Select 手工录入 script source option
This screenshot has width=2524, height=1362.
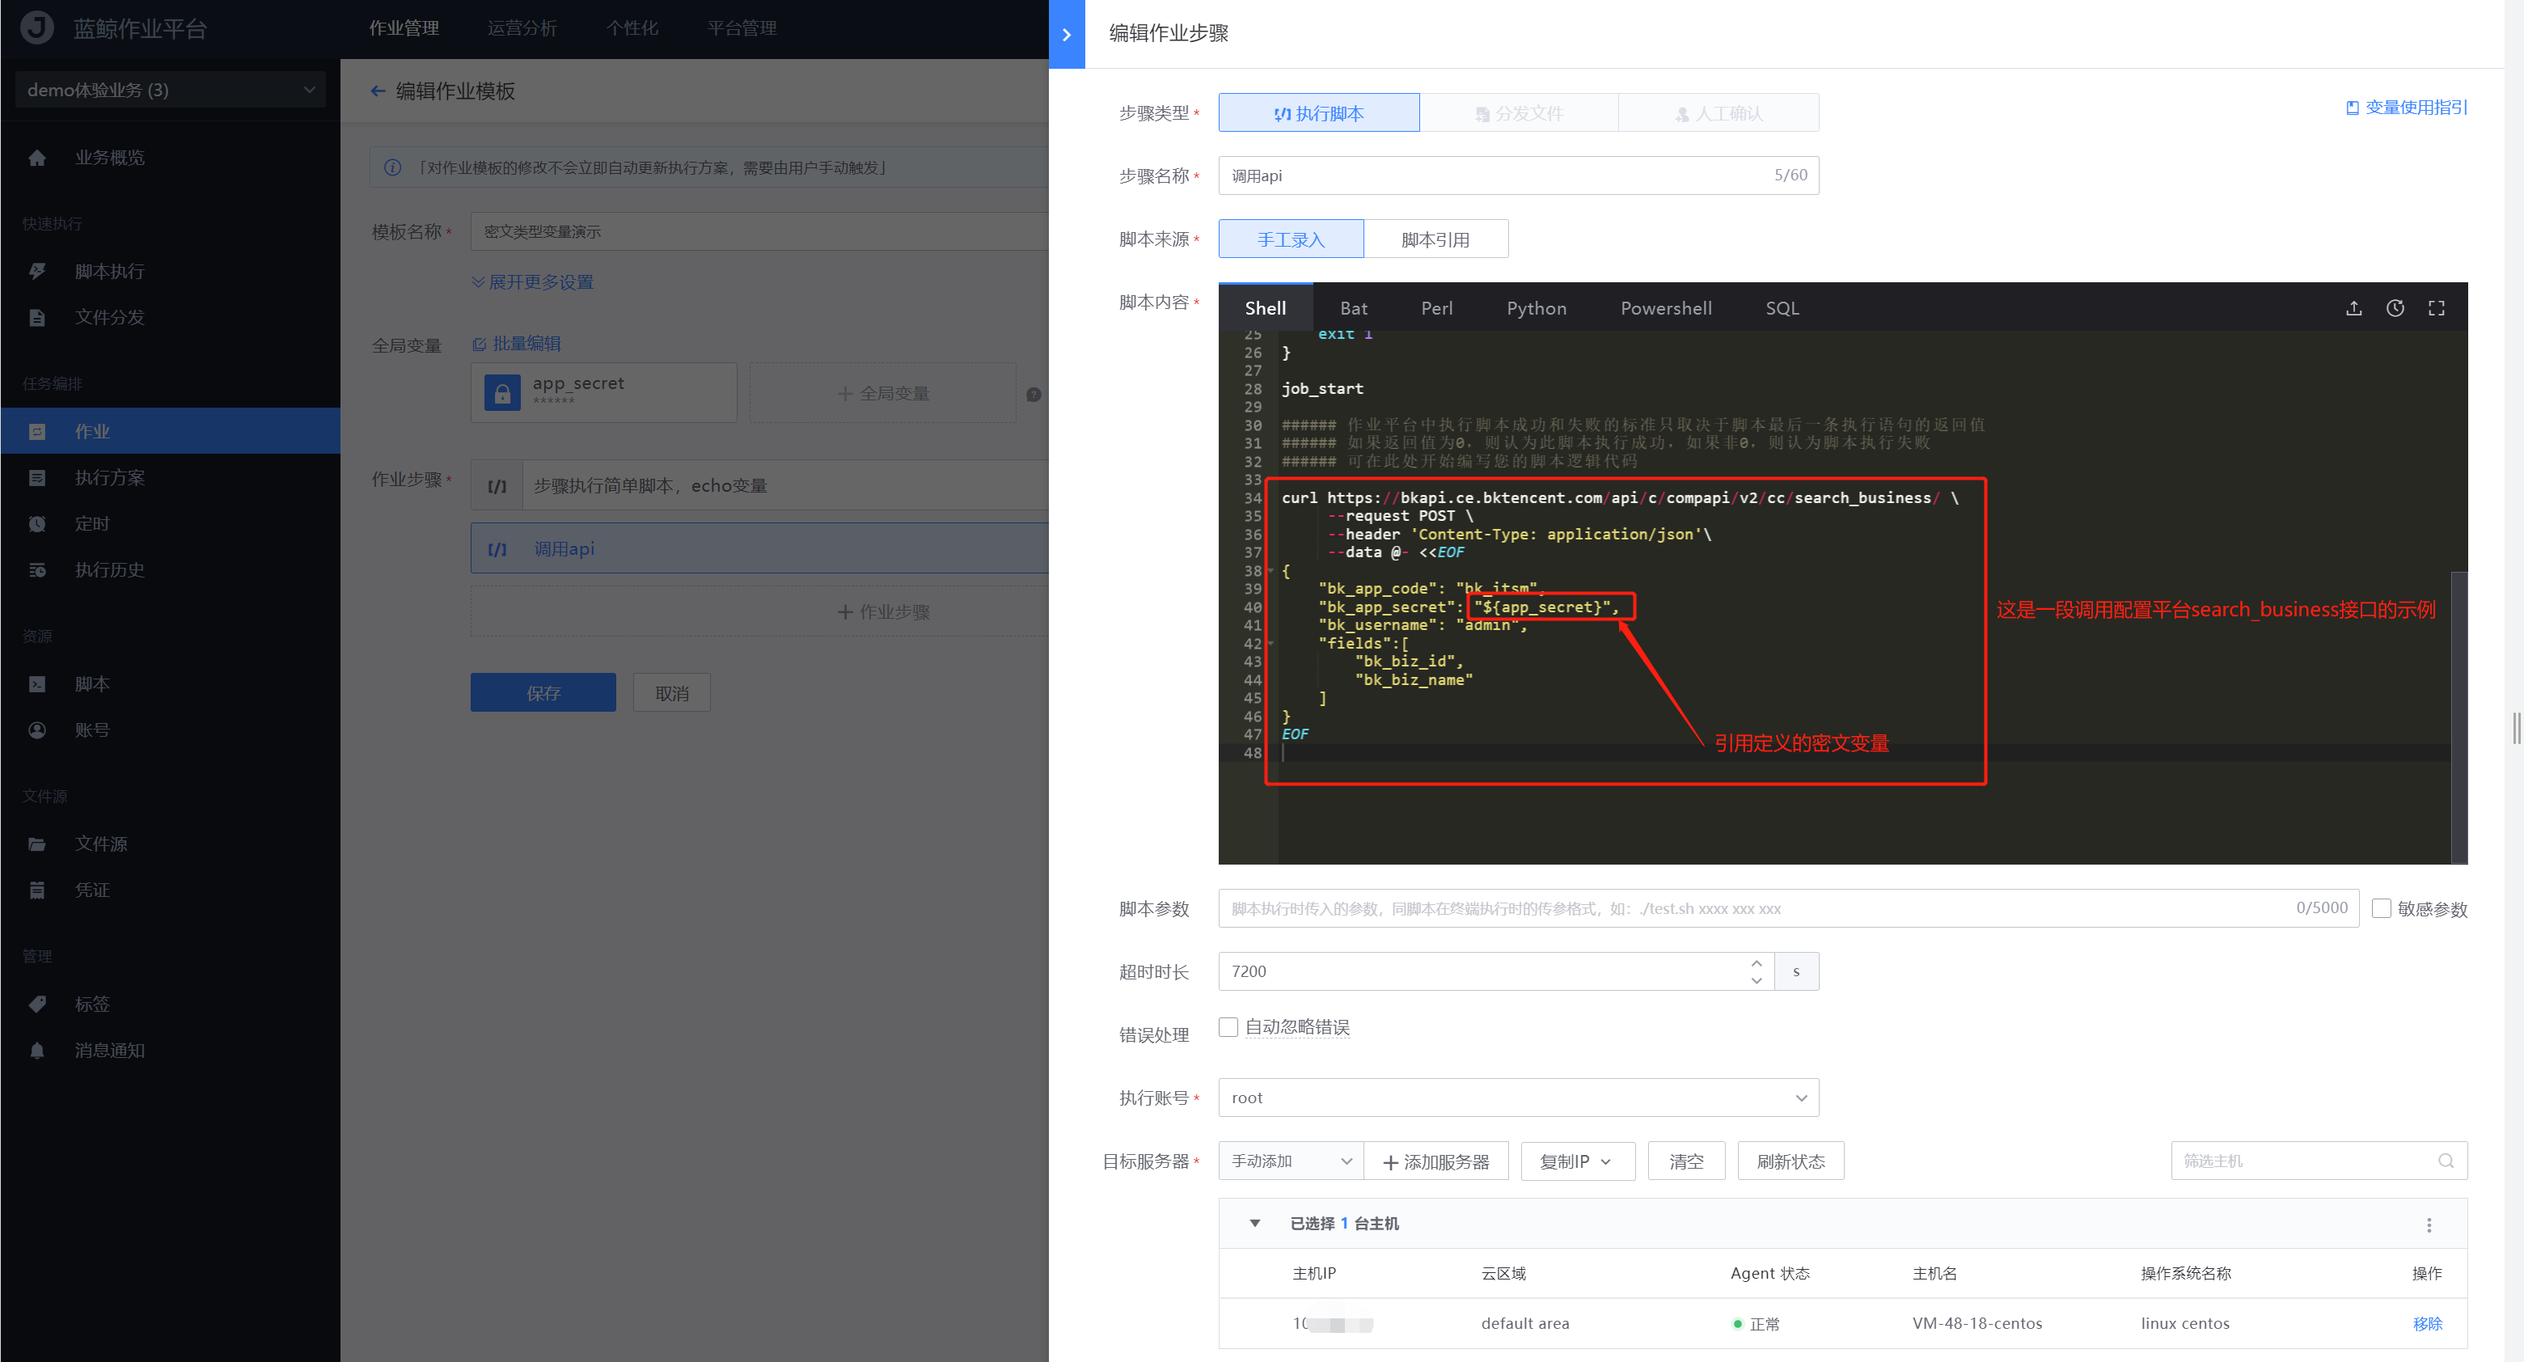pos(1291,239)
